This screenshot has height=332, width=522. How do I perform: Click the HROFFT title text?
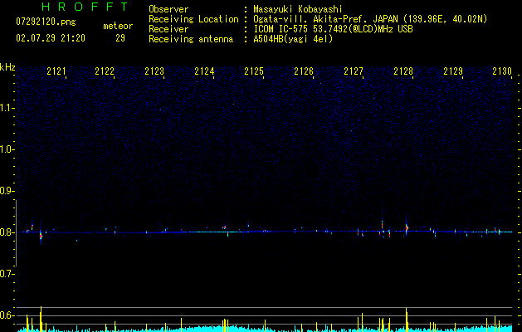coord(85,7)
